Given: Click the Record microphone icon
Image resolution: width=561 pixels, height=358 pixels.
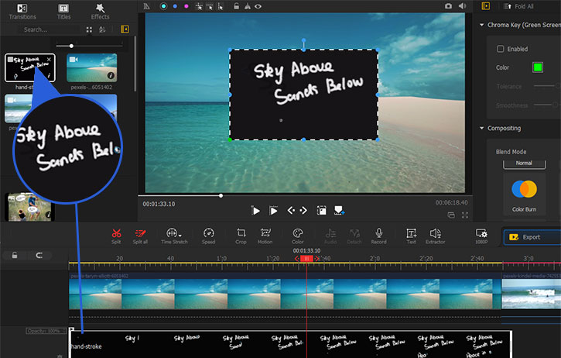Looking at the screenshot, I should (x=378, y=233).
